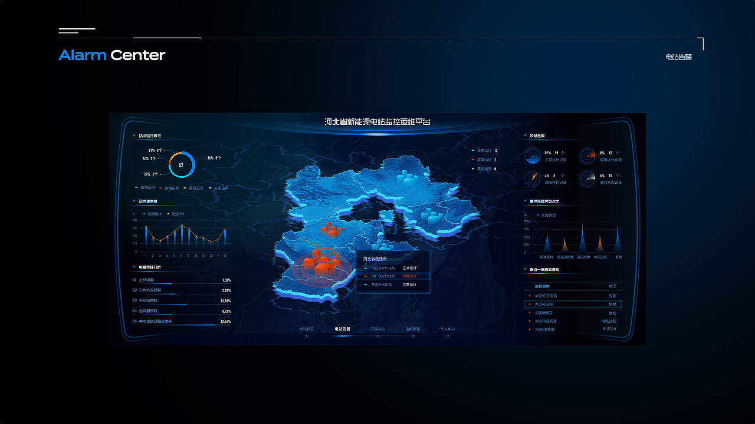Click the 状态 column header

click(x=612, y=286)
